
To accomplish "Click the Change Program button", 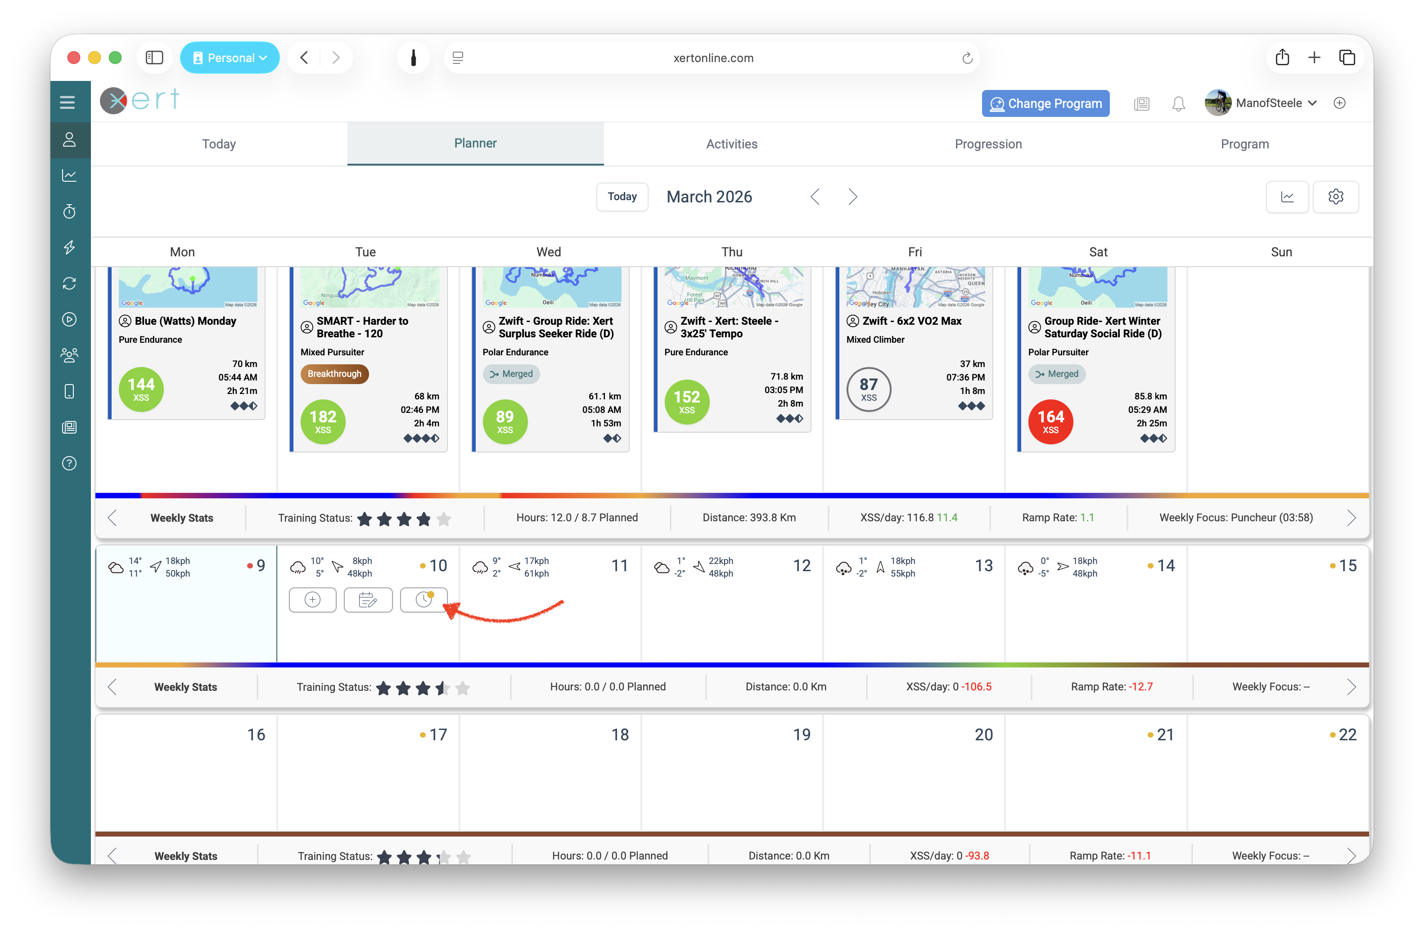I will tap(1045, 103).
